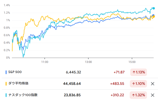Remove ダウ平均株価 with its X icon

point(152,84)
